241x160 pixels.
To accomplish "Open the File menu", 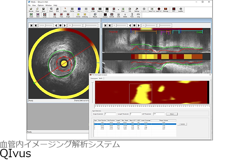I will click(29, 5).
